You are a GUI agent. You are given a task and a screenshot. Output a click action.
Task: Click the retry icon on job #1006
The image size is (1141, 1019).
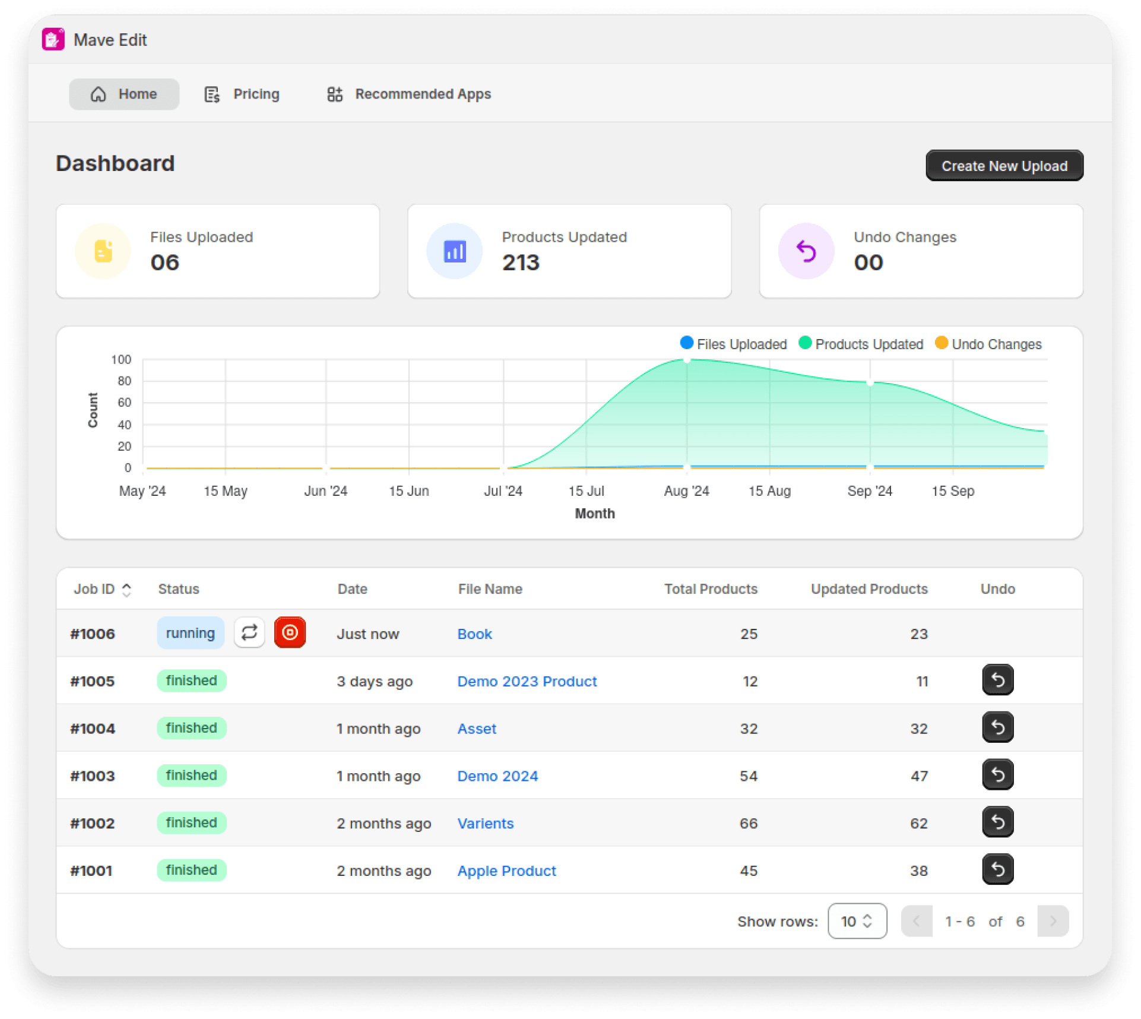tap(249, 632)
